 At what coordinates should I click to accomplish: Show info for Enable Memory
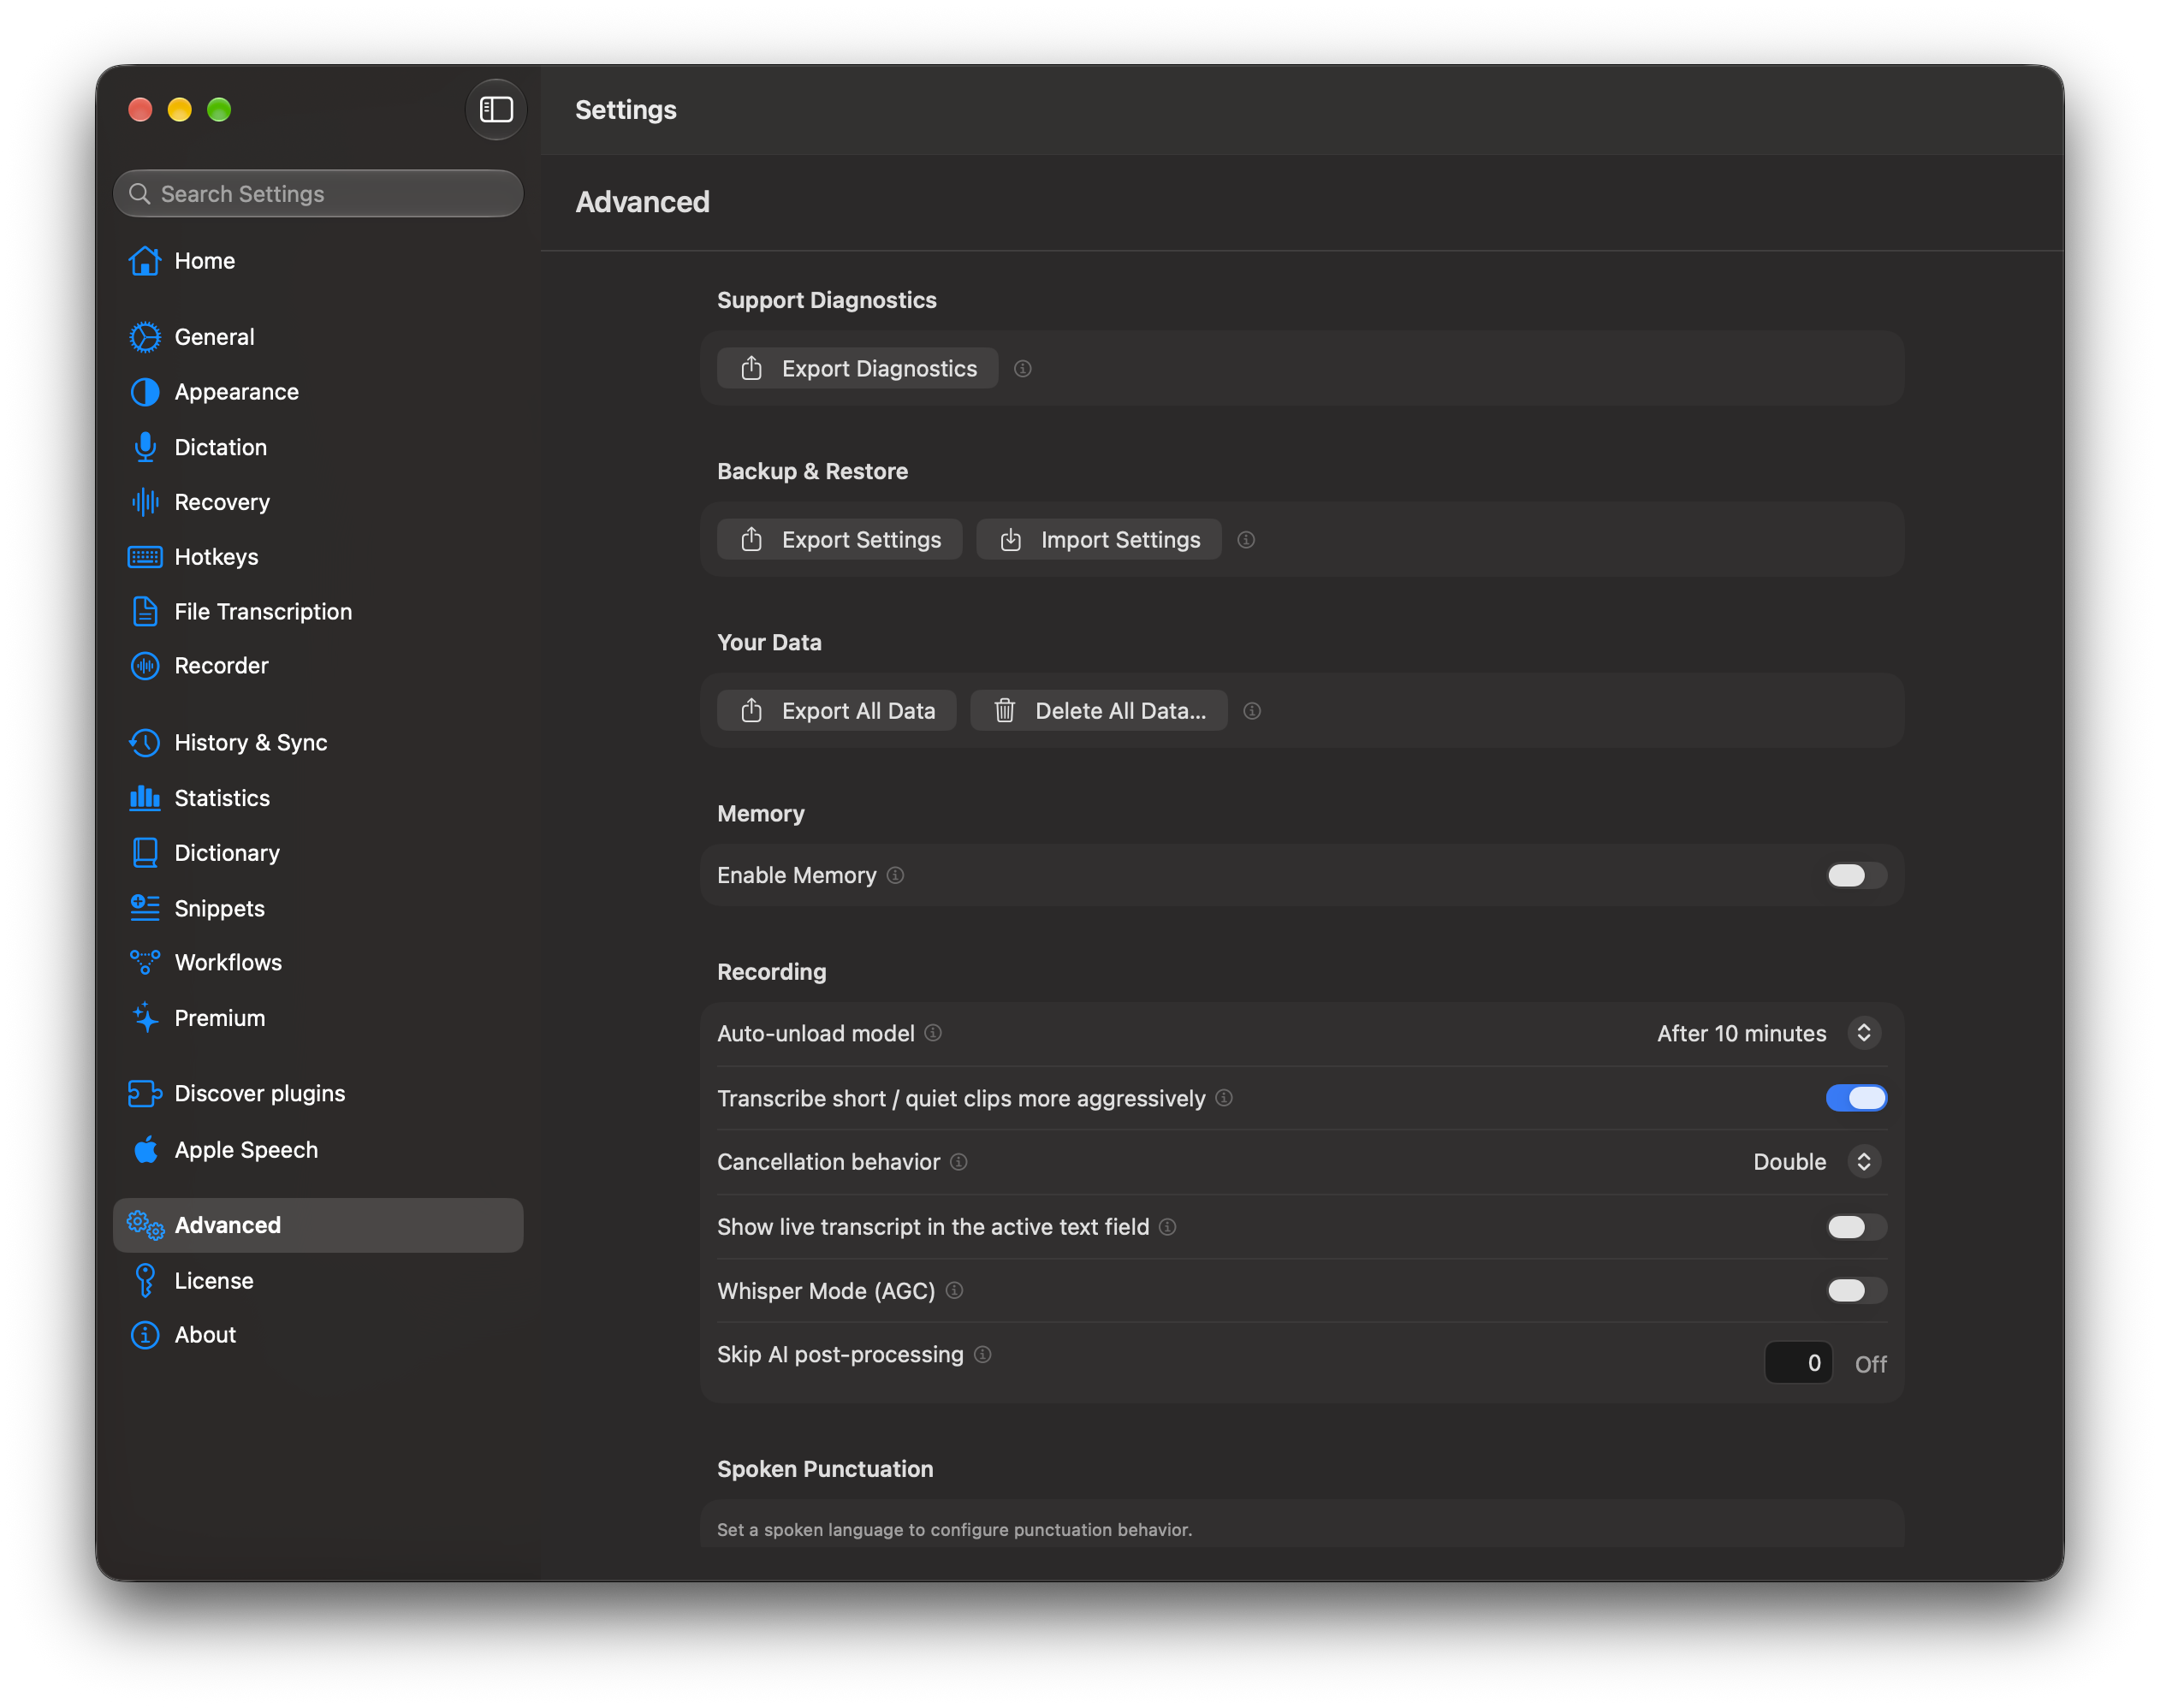click(896, 875)
